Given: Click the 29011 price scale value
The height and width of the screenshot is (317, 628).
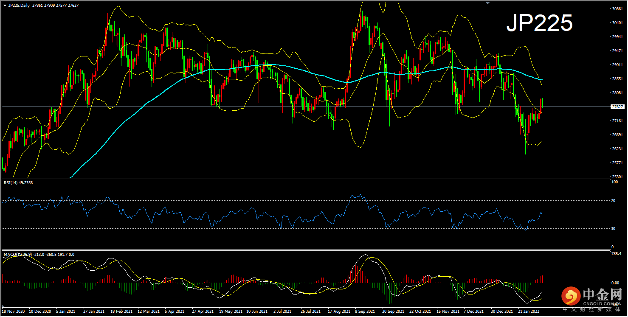Looking at the screenshot, I should (618, 65).
